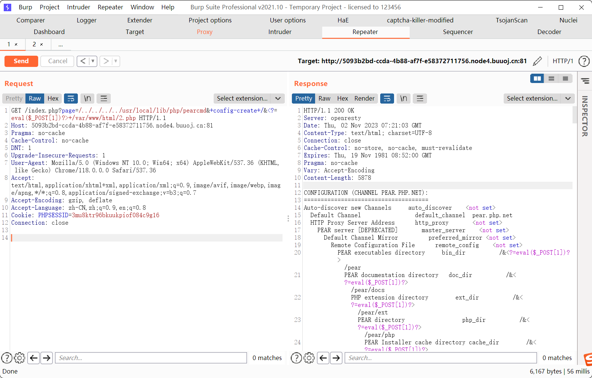Screen dimensions: 592x378
Task: Select Repeater tab 2
Action: [x=34, y=44]
